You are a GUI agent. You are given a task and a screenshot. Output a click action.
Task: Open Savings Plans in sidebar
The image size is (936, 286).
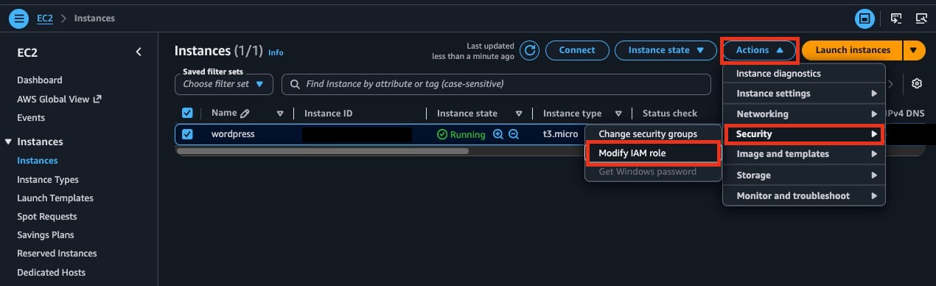tap(46, 234)
